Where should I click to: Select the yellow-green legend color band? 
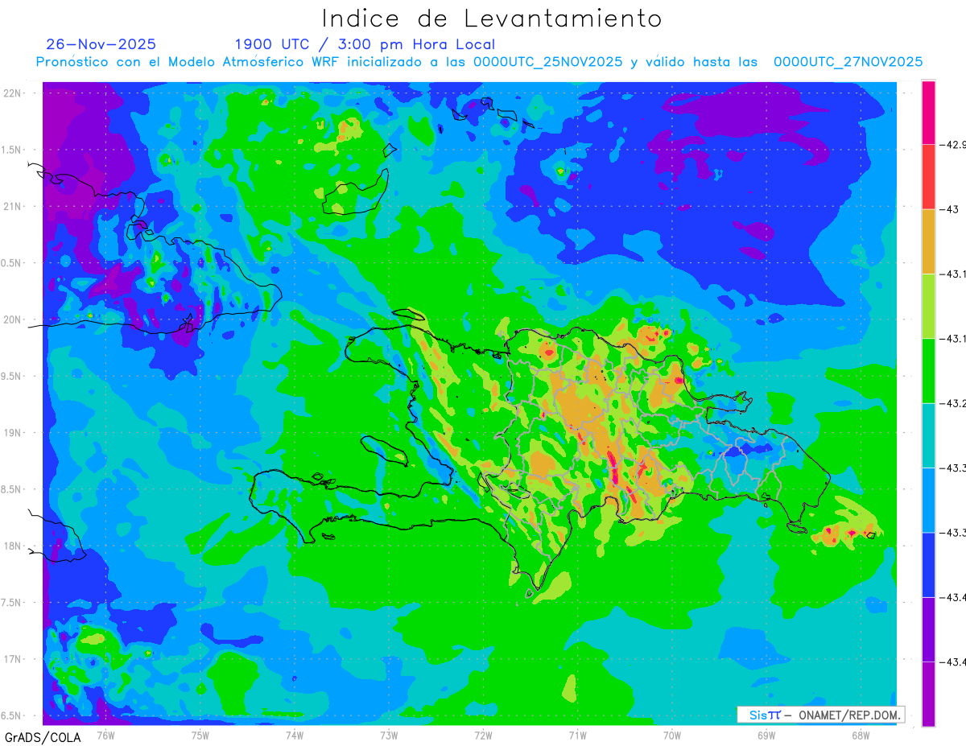928,306
